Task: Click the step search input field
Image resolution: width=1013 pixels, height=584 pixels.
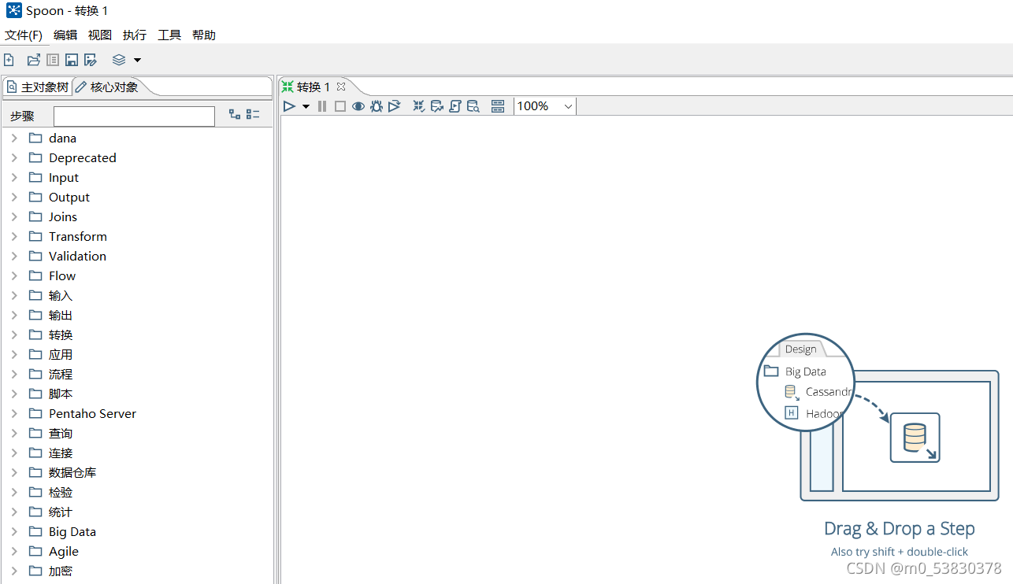Action: (134, 116)
